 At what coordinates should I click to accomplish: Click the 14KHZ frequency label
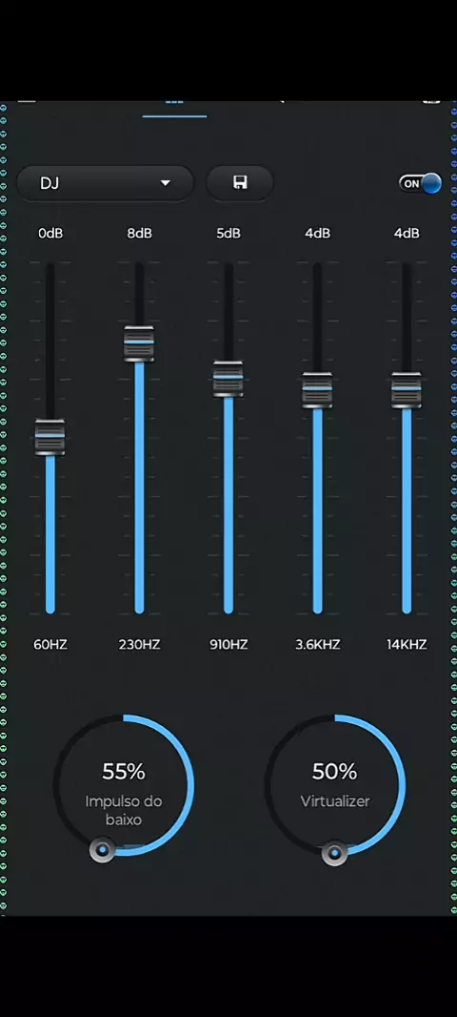coord(407,645)
